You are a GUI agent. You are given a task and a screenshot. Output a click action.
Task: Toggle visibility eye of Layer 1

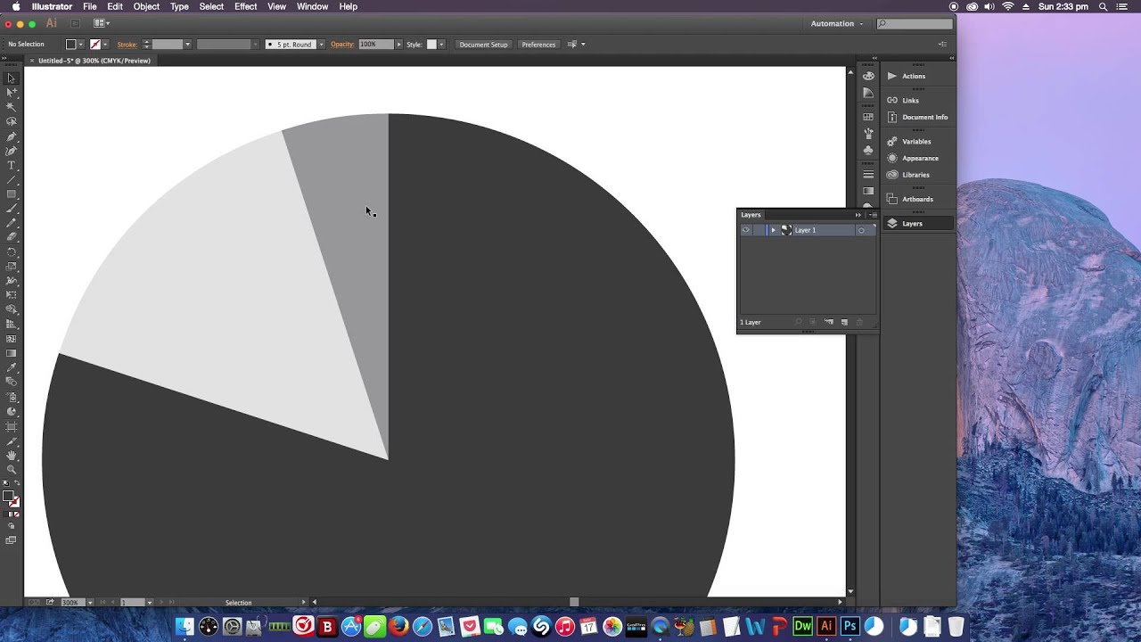[746, 230]
